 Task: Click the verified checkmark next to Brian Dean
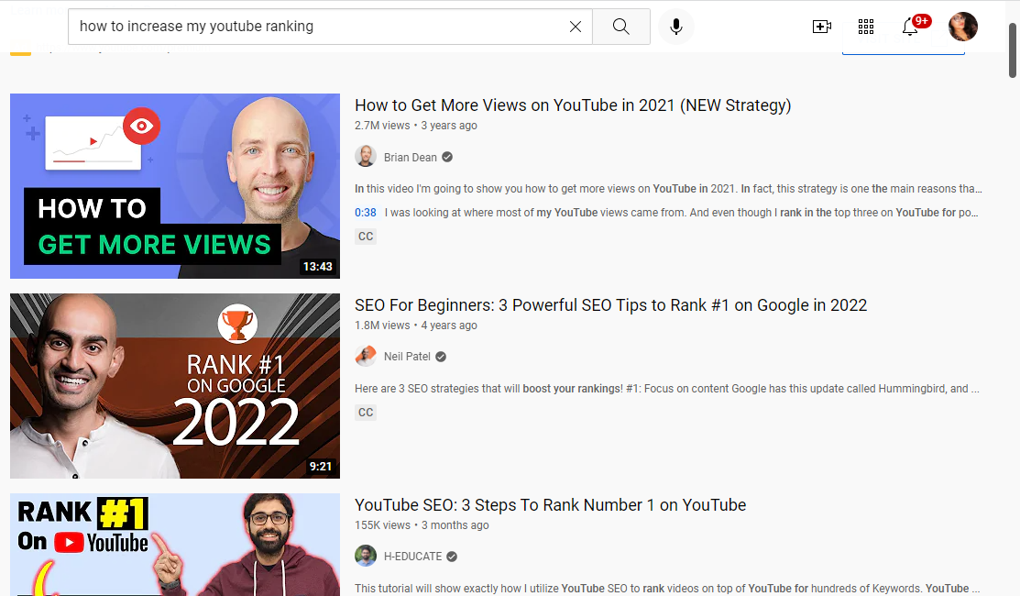[447, 157]
